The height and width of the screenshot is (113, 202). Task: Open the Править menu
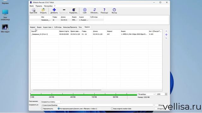click(x=39, y=6)
